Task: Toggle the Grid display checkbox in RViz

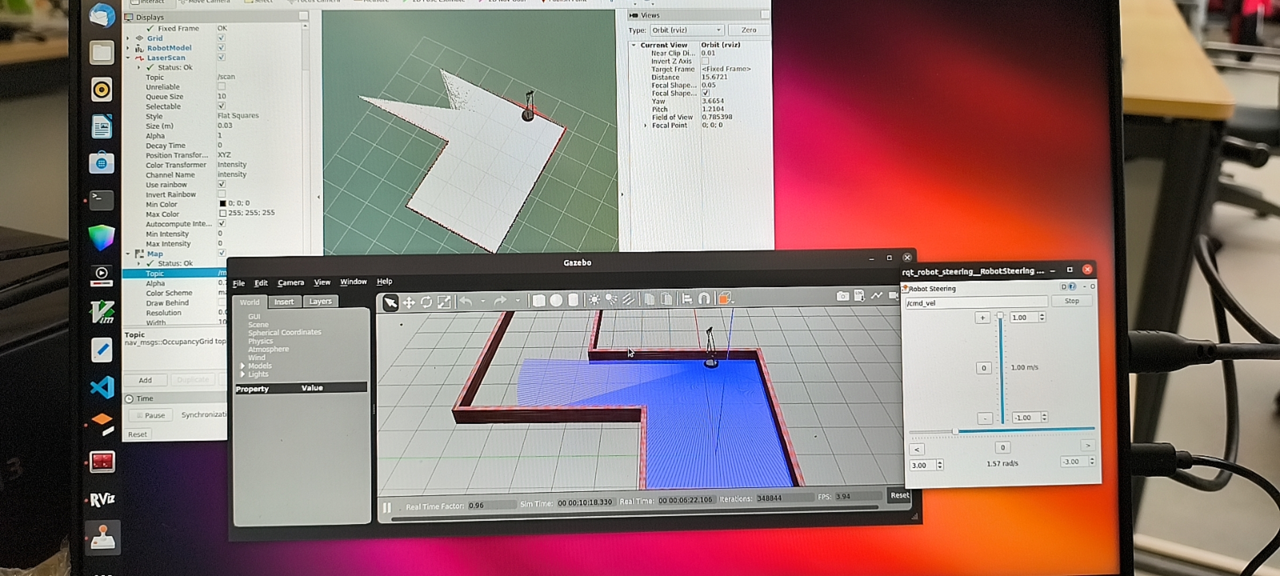Action: [221, 38]
